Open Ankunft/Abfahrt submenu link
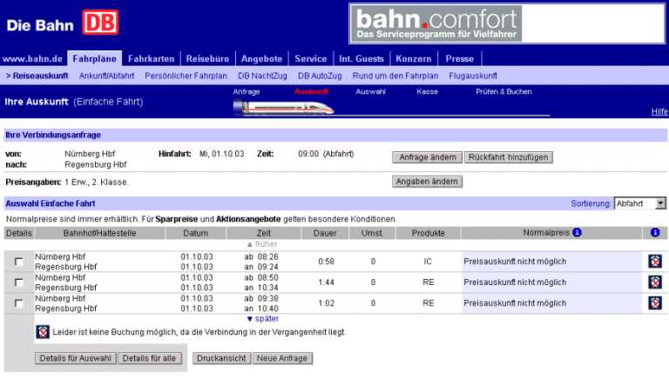 [x=106, y=76]
